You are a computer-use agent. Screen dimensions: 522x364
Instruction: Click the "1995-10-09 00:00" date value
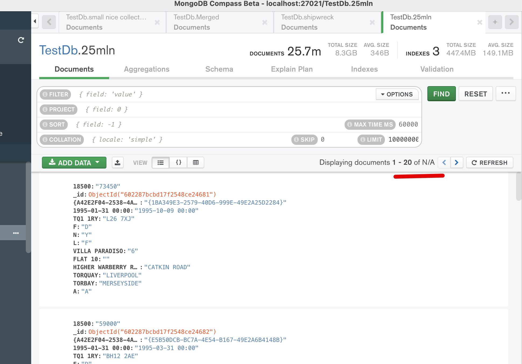pos(166,211)
